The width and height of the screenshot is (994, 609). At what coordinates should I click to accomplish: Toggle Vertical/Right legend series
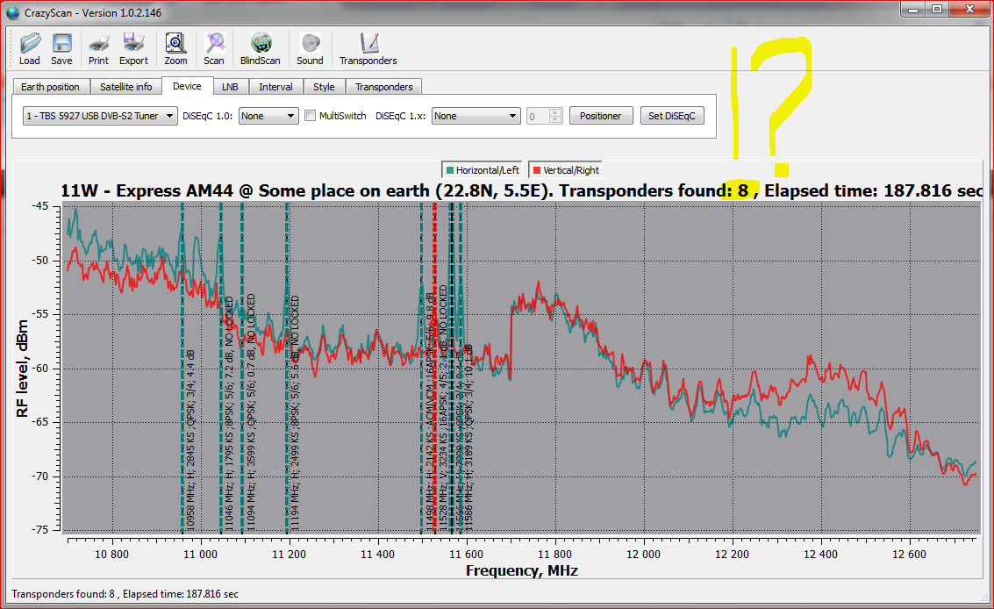pos(566,170)
